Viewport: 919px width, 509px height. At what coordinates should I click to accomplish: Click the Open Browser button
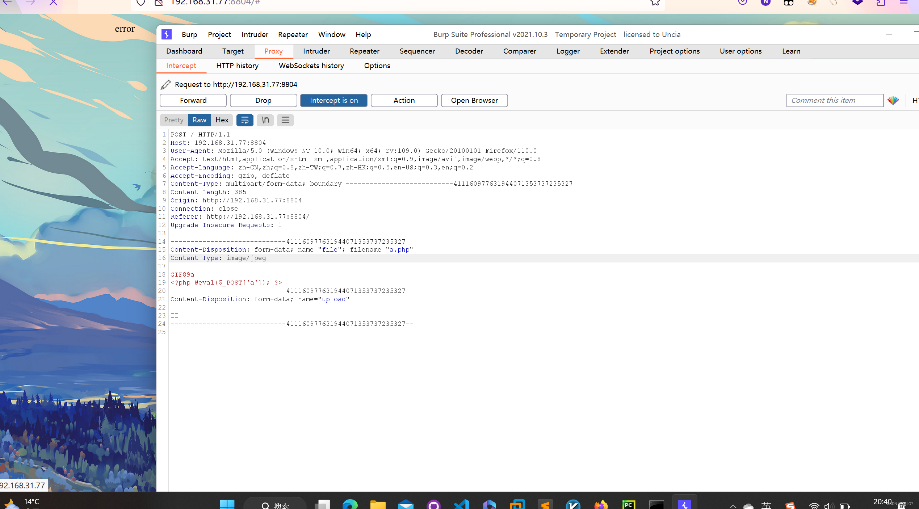coord(474,101)
